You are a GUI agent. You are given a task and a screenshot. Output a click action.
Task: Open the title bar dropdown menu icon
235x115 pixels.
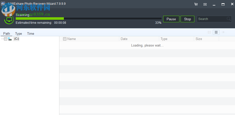pyautogui.click(x=205, y=4)
